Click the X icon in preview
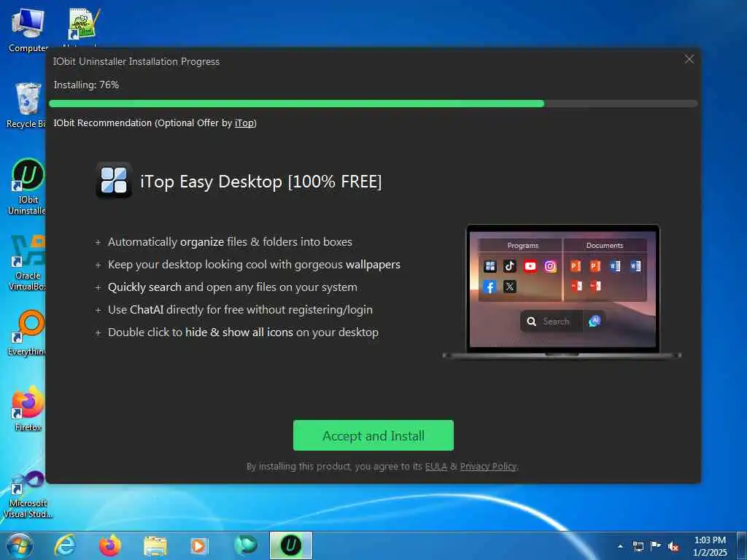747x560 pixels. point(510,287)
